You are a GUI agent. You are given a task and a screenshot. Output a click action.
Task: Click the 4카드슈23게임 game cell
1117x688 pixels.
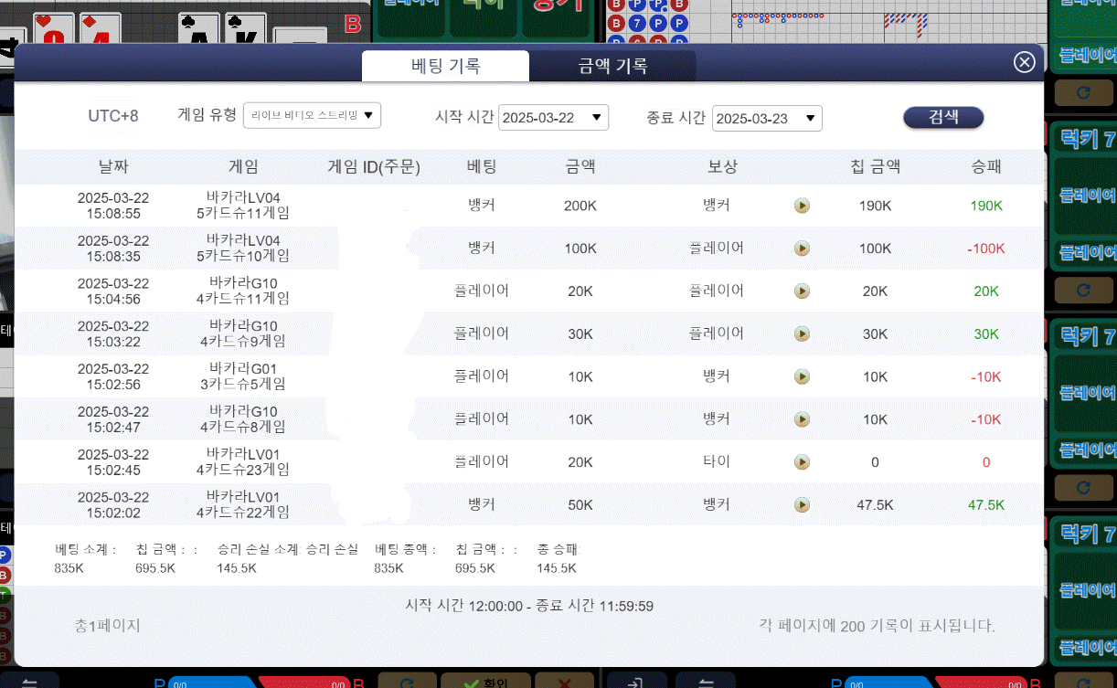click(x=243, y=470)
